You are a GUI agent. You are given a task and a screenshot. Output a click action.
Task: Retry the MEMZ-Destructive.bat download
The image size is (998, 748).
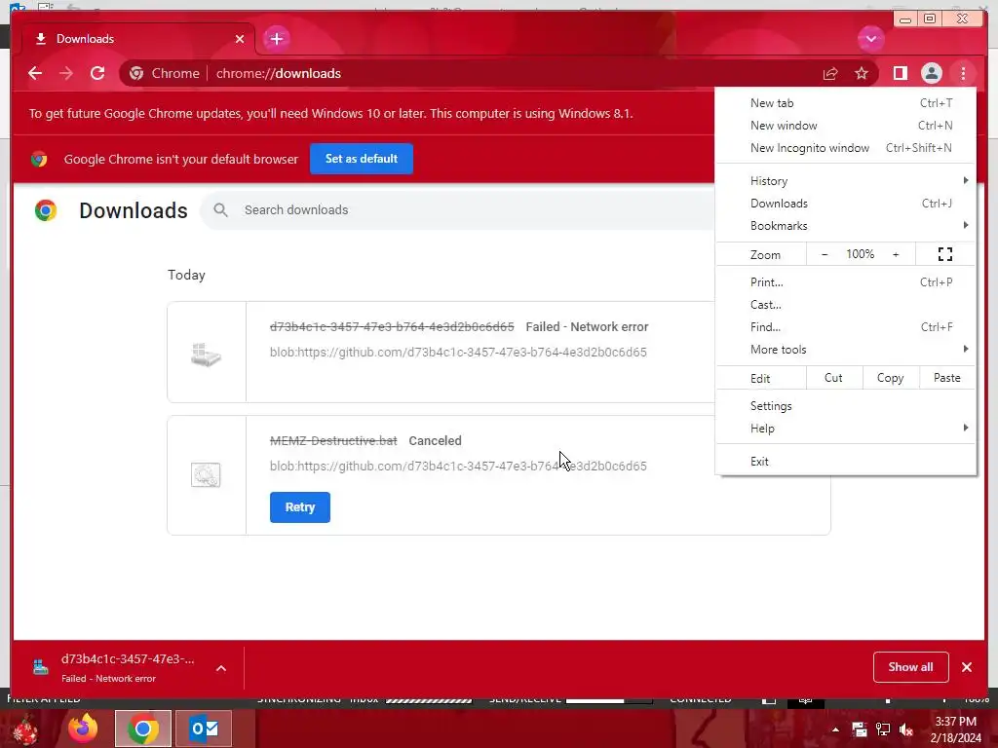click(x=300, y=507)
